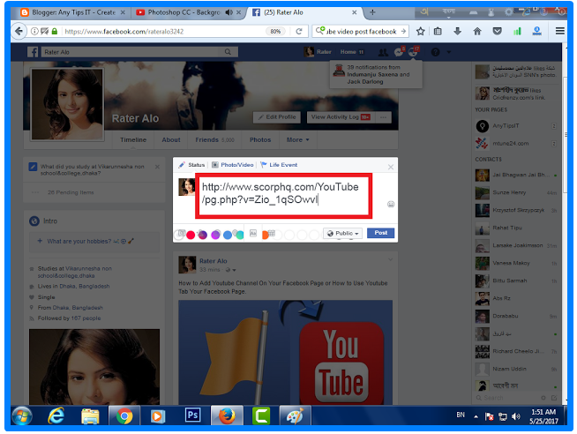Click the blue Post button

(x=380, y=233)
